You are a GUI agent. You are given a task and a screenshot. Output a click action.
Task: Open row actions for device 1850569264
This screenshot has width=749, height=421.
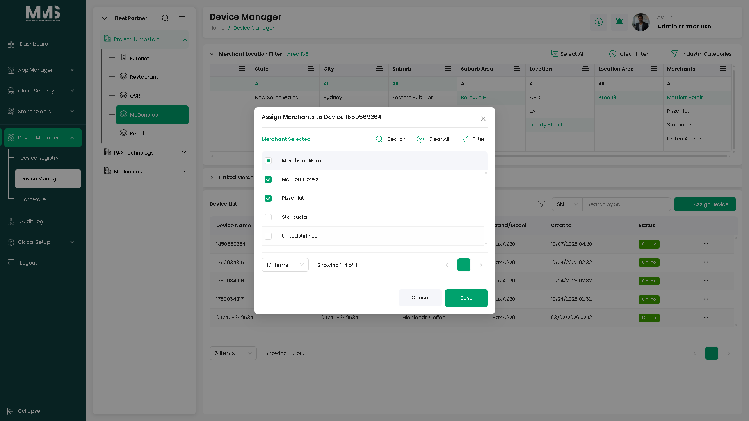706,244
